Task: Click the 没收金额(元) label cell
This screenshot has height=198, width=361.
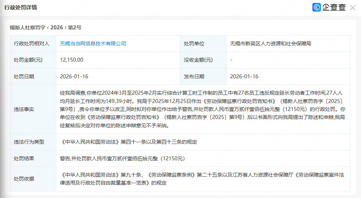Action: pyautogui.click(x=198, y=60)
